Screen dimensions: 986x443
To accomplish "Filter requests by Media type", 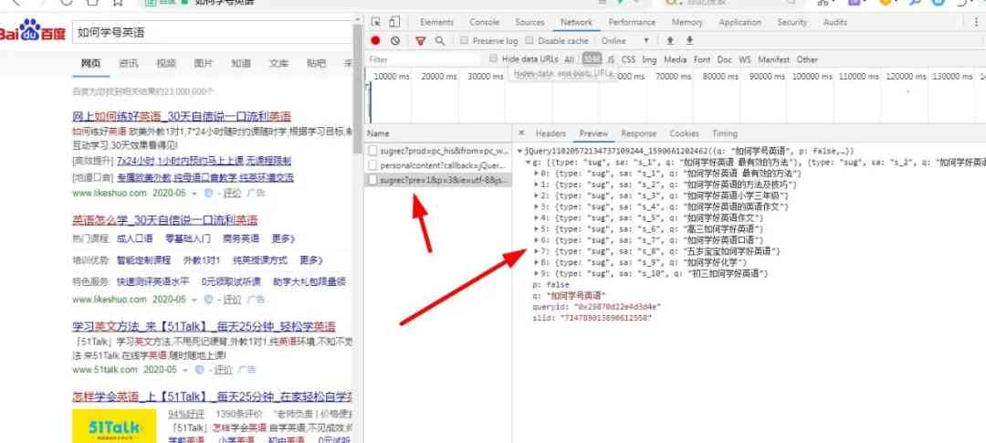I will (x=675, y=59).
